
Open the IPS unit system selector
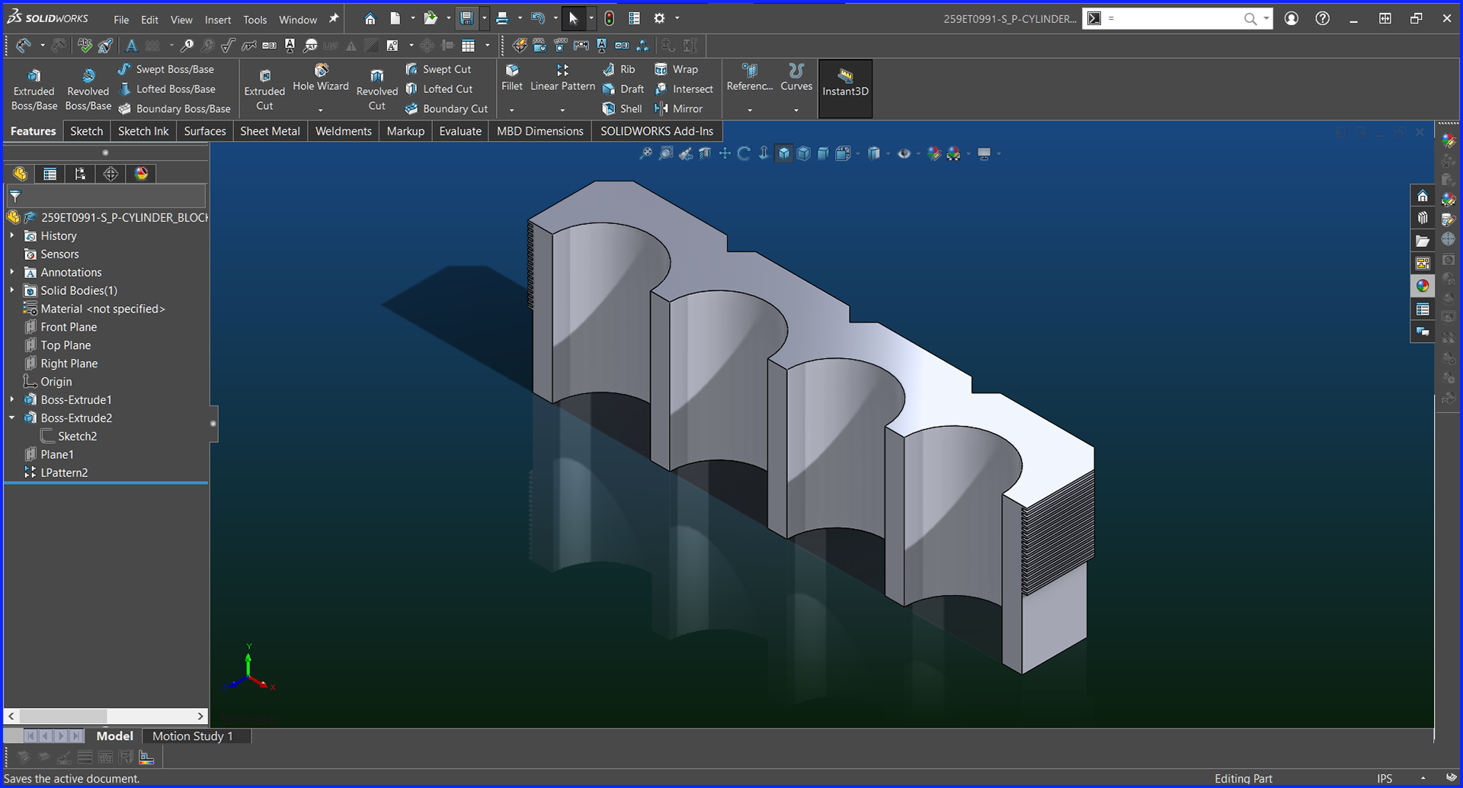[1385, 778]
